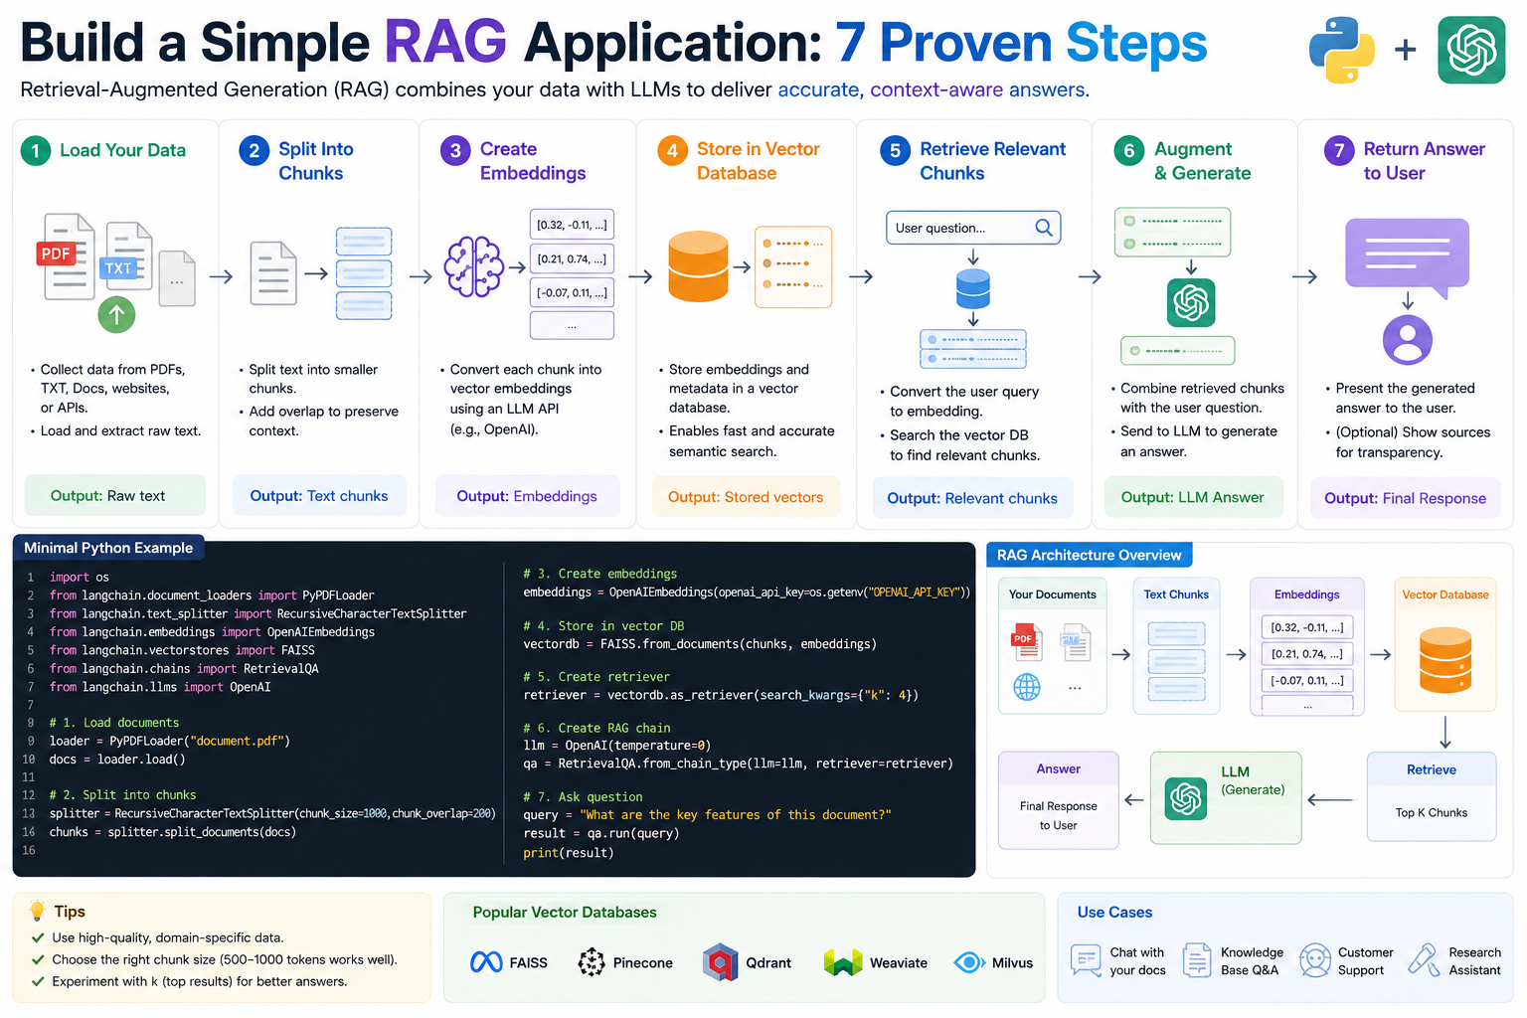Click the Weaviate logo icon
This screenshot has height=1018, width=1527.
[843, 962]
